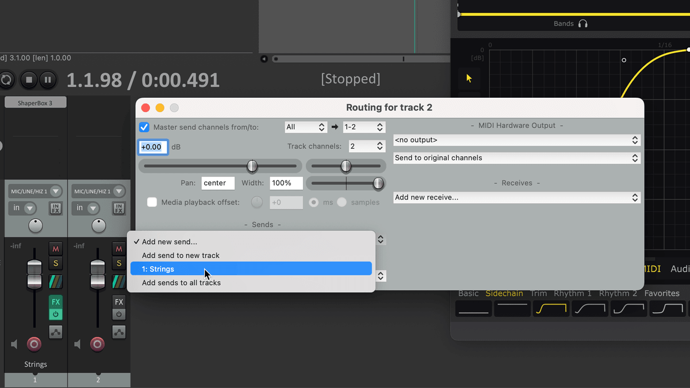Click the Pan center input field
The height and width of the screenshot is (388, 690).
pyautogui.click(x=218, y=183)
